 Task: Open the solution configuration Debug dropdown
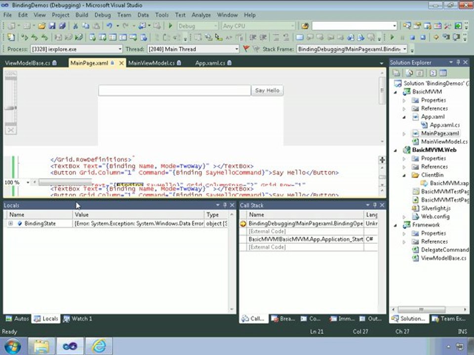(197, 26)
